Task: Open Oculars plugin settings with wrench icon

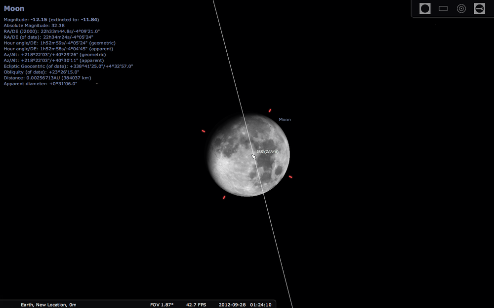Action: pyautogui.click(x=479, y=8)
